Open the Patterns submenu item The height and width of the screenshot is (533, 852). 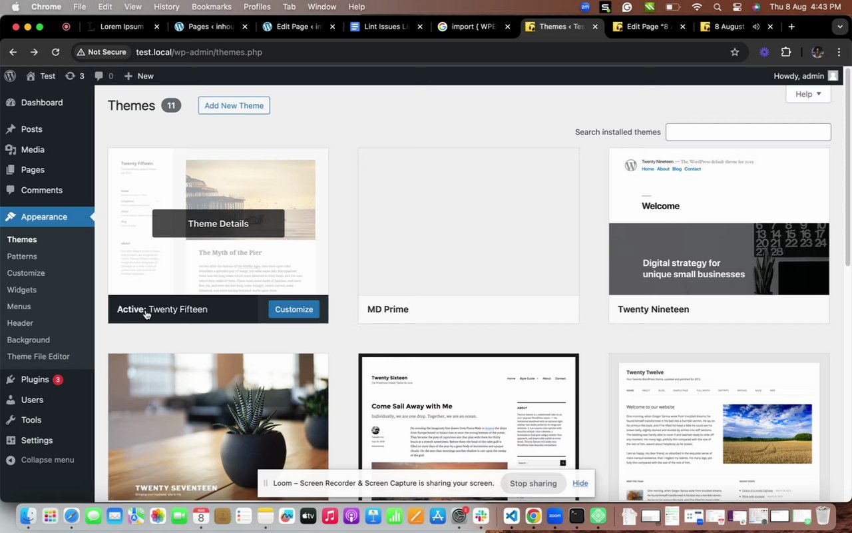(22, 257)
